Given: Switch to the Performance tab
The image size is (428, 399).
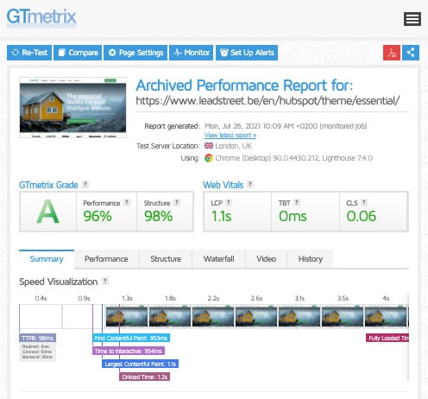Looking at the screenshot, I should click(x=106, y=259).
